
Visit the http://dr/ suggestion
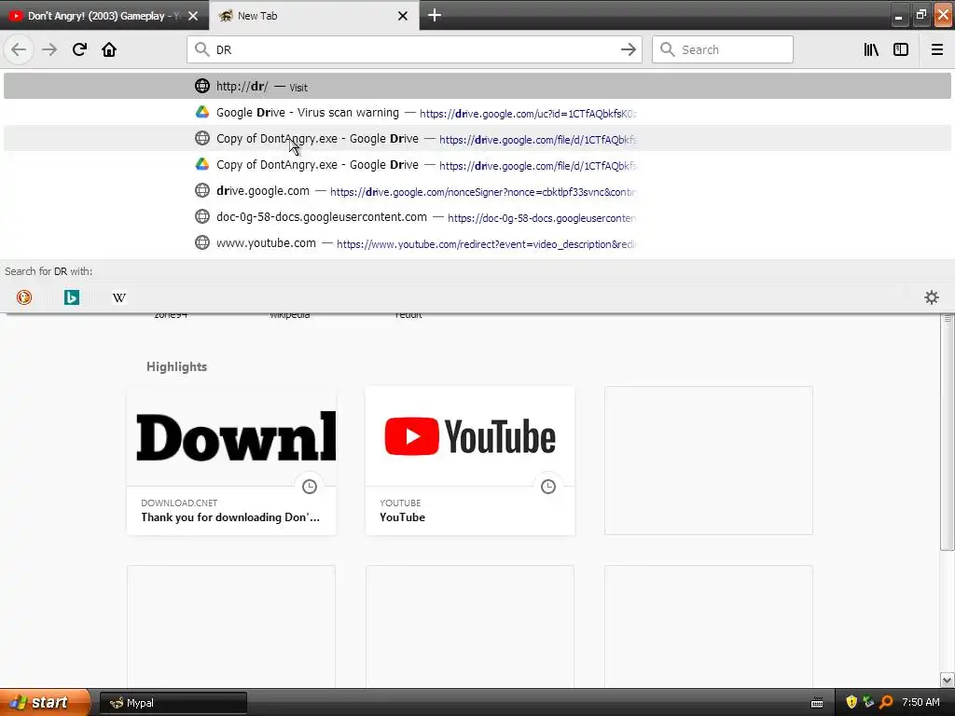[477, 86]
